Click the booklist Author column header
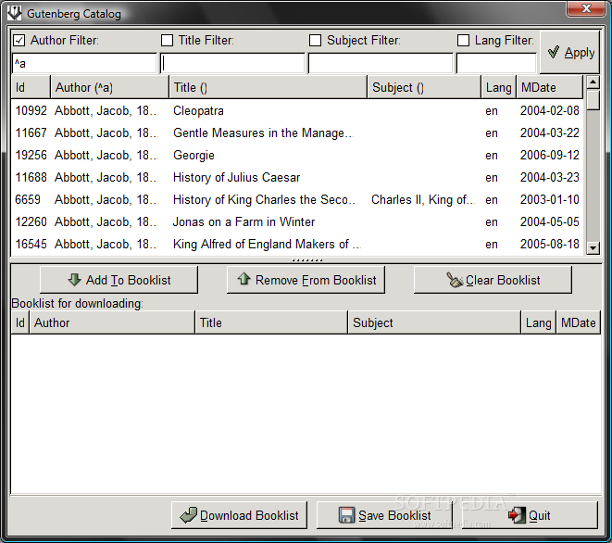This screenshot has width=612, height=543. pos(112,322)
